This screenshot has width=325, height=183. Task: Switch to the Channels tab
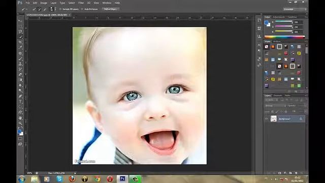click(x=278, y=96)
